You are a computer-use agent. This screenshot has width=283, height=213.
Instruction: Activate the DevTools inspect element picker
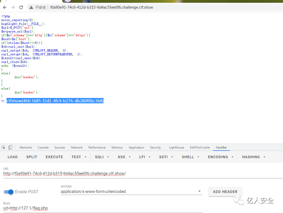click(x=3, y=147)
